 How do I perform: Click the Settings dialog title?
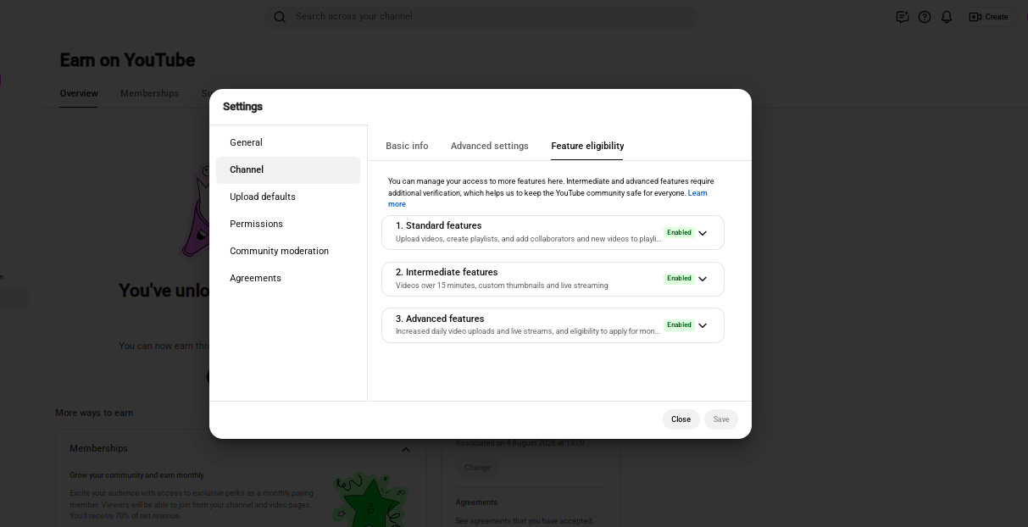point(242,107)
